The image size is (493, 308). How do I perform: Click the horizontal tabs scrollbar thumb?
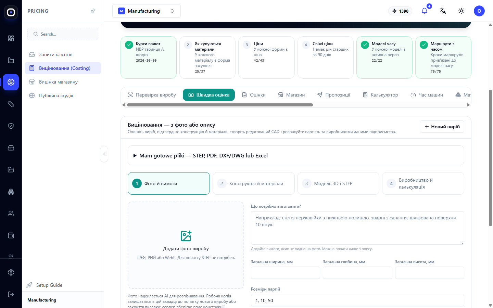(220, 105)
